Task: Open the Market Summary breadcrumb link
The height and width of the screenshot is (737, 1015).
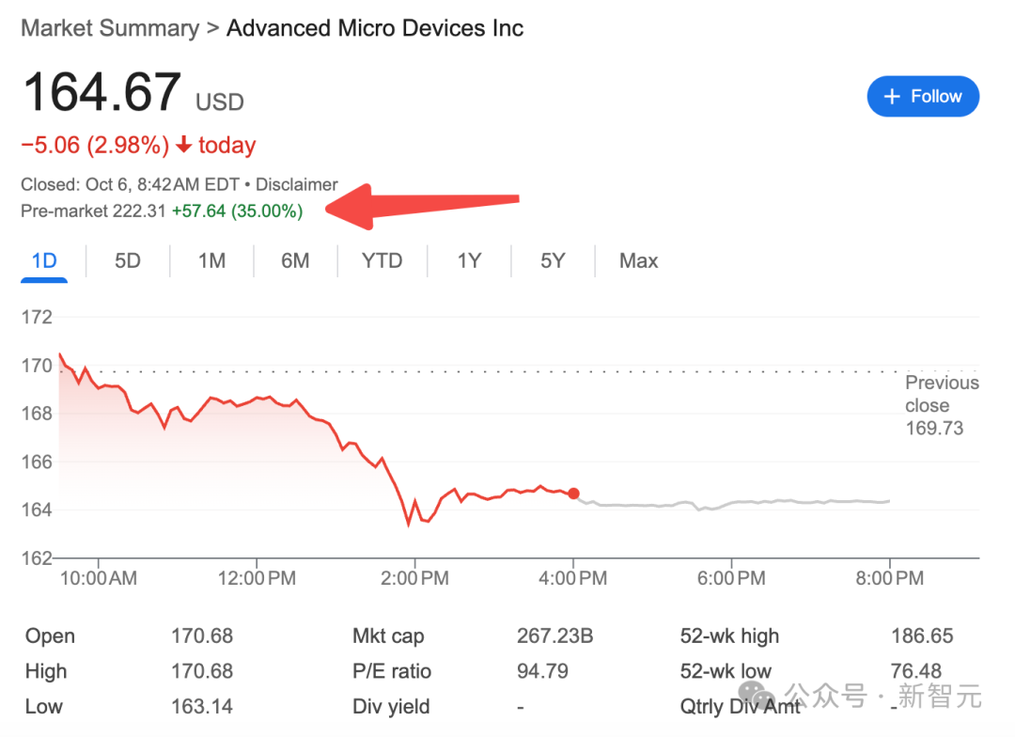Action: 109,28
